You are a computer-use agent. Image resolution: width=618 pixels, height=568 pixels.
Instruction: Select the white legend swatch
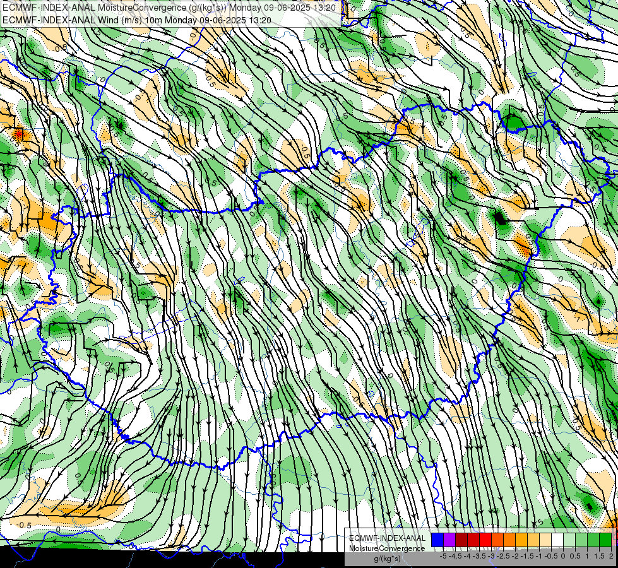click(557, 540)
